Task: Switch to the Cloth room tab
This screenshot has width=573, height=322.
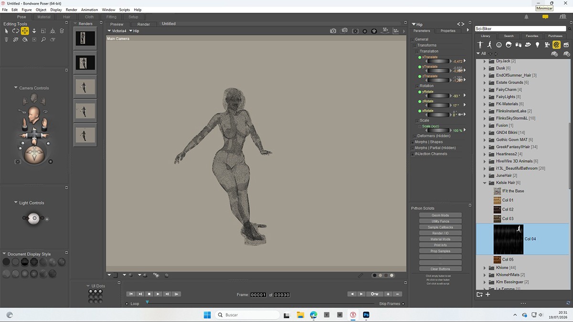Action: (x=89, y=17)
